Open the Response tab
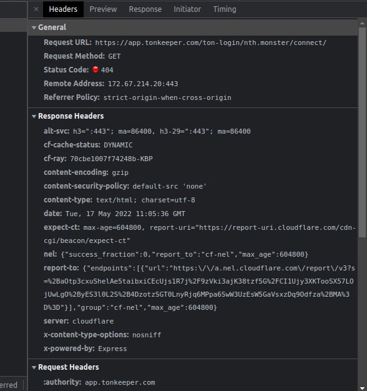 pyautogui.click(x=145, y=9)
